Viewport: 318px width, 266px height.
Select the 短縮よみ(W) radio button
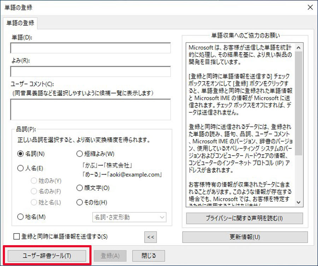point(79,154)
